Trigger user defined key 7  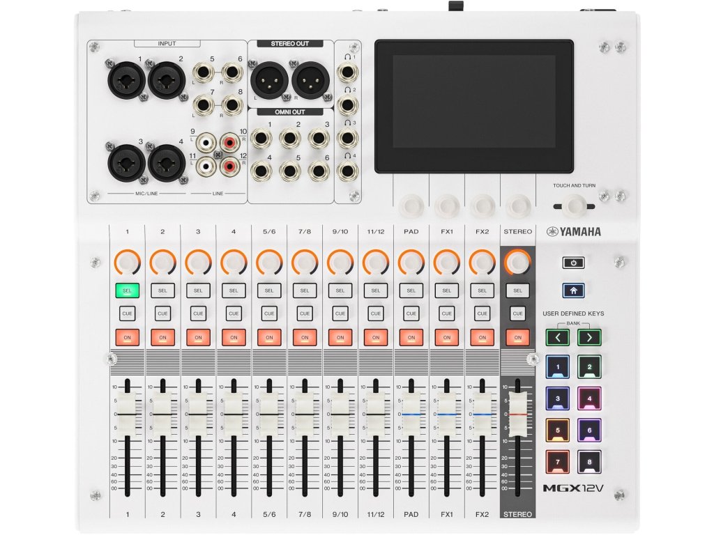pyautogui.click(x=557, y=463)
